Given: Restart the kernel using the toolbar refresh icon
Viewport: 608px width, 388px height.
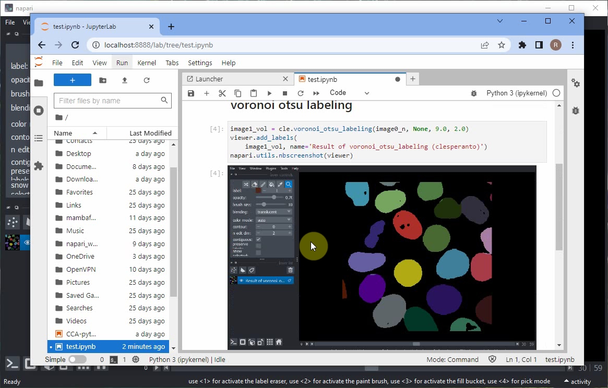Looking at the screenshot, I should click(301, 93).
